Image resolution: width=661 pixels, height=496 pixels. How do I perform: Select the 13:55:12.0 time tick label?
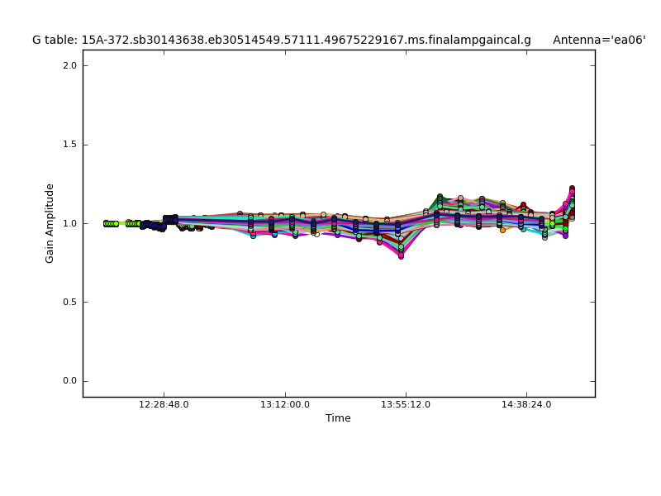coord(406,405)
